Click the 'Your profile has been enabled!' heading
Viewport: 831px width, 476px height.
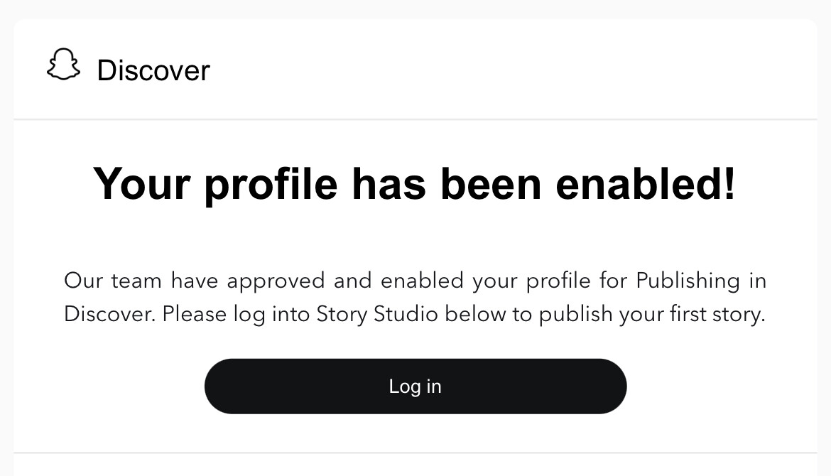click(415, 185)
